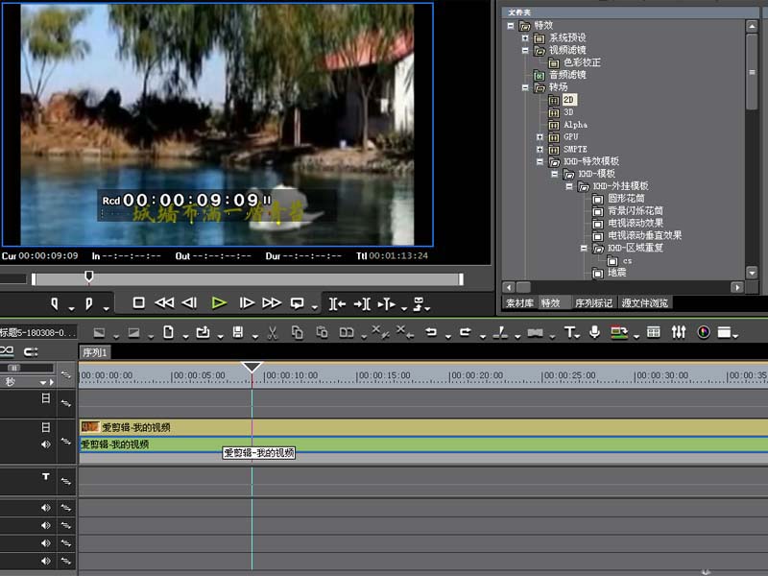Click the New Sequence document icon
Viewport: 768px width, 576px height.
click(168, 332)
